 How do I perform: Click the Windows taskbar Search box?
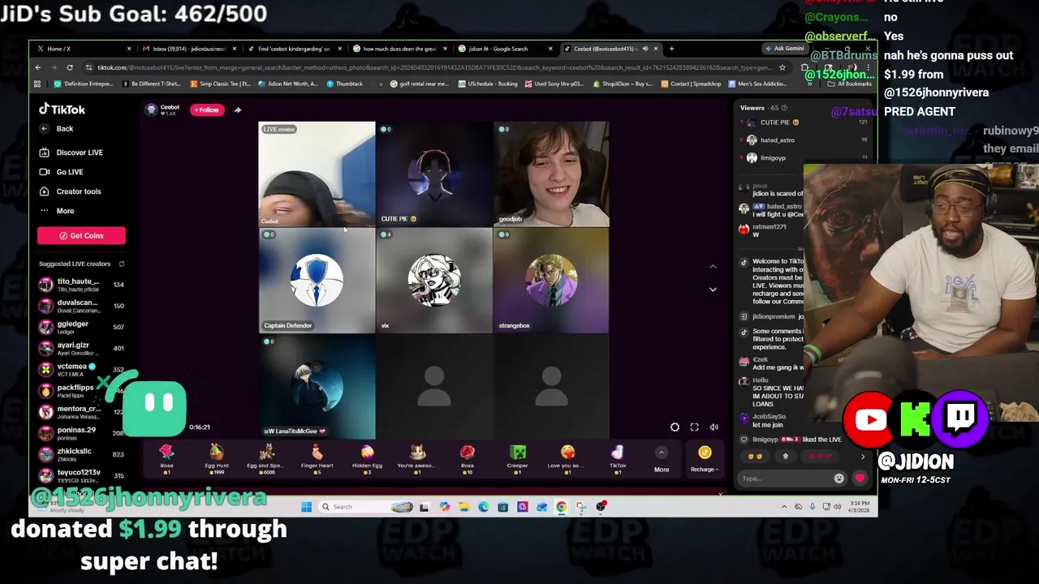click(365, 507)
